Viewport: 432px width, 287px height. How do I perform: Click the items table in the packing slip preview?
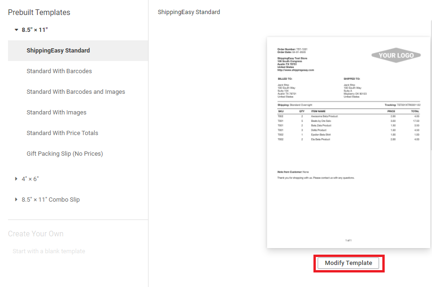coord(349,126)
